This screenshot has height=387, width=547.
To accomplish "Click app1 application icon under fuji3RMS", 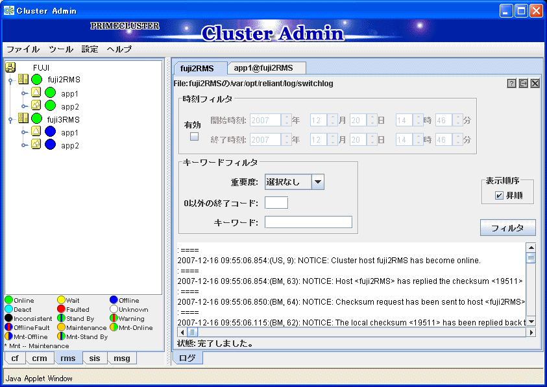I will click(36, 132).
